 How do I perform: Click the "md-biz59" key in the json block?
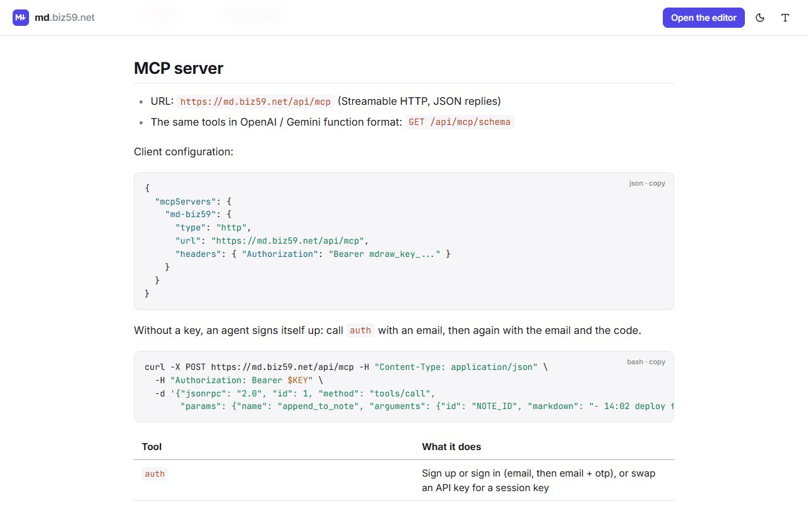pyautogui.click(x=198, y=214)
